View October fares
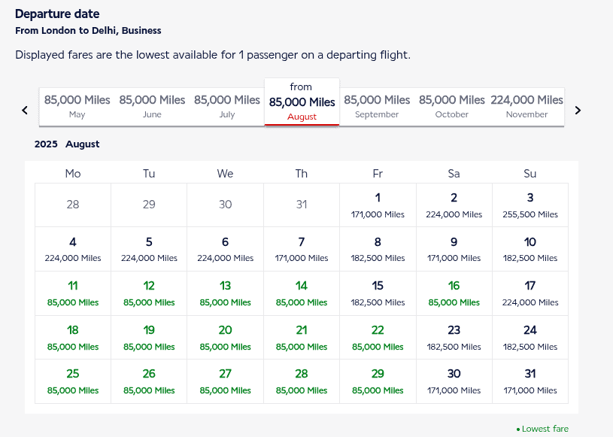Screen dimensions: 613x437 [x=451, y=106]
